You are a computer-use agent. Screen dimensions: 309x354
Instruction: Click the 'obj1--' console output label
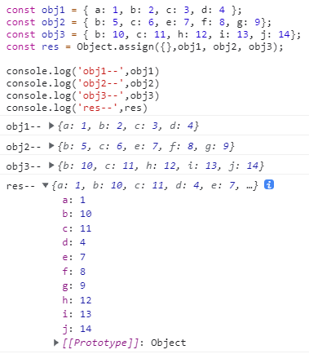click(x=24, y=126)
